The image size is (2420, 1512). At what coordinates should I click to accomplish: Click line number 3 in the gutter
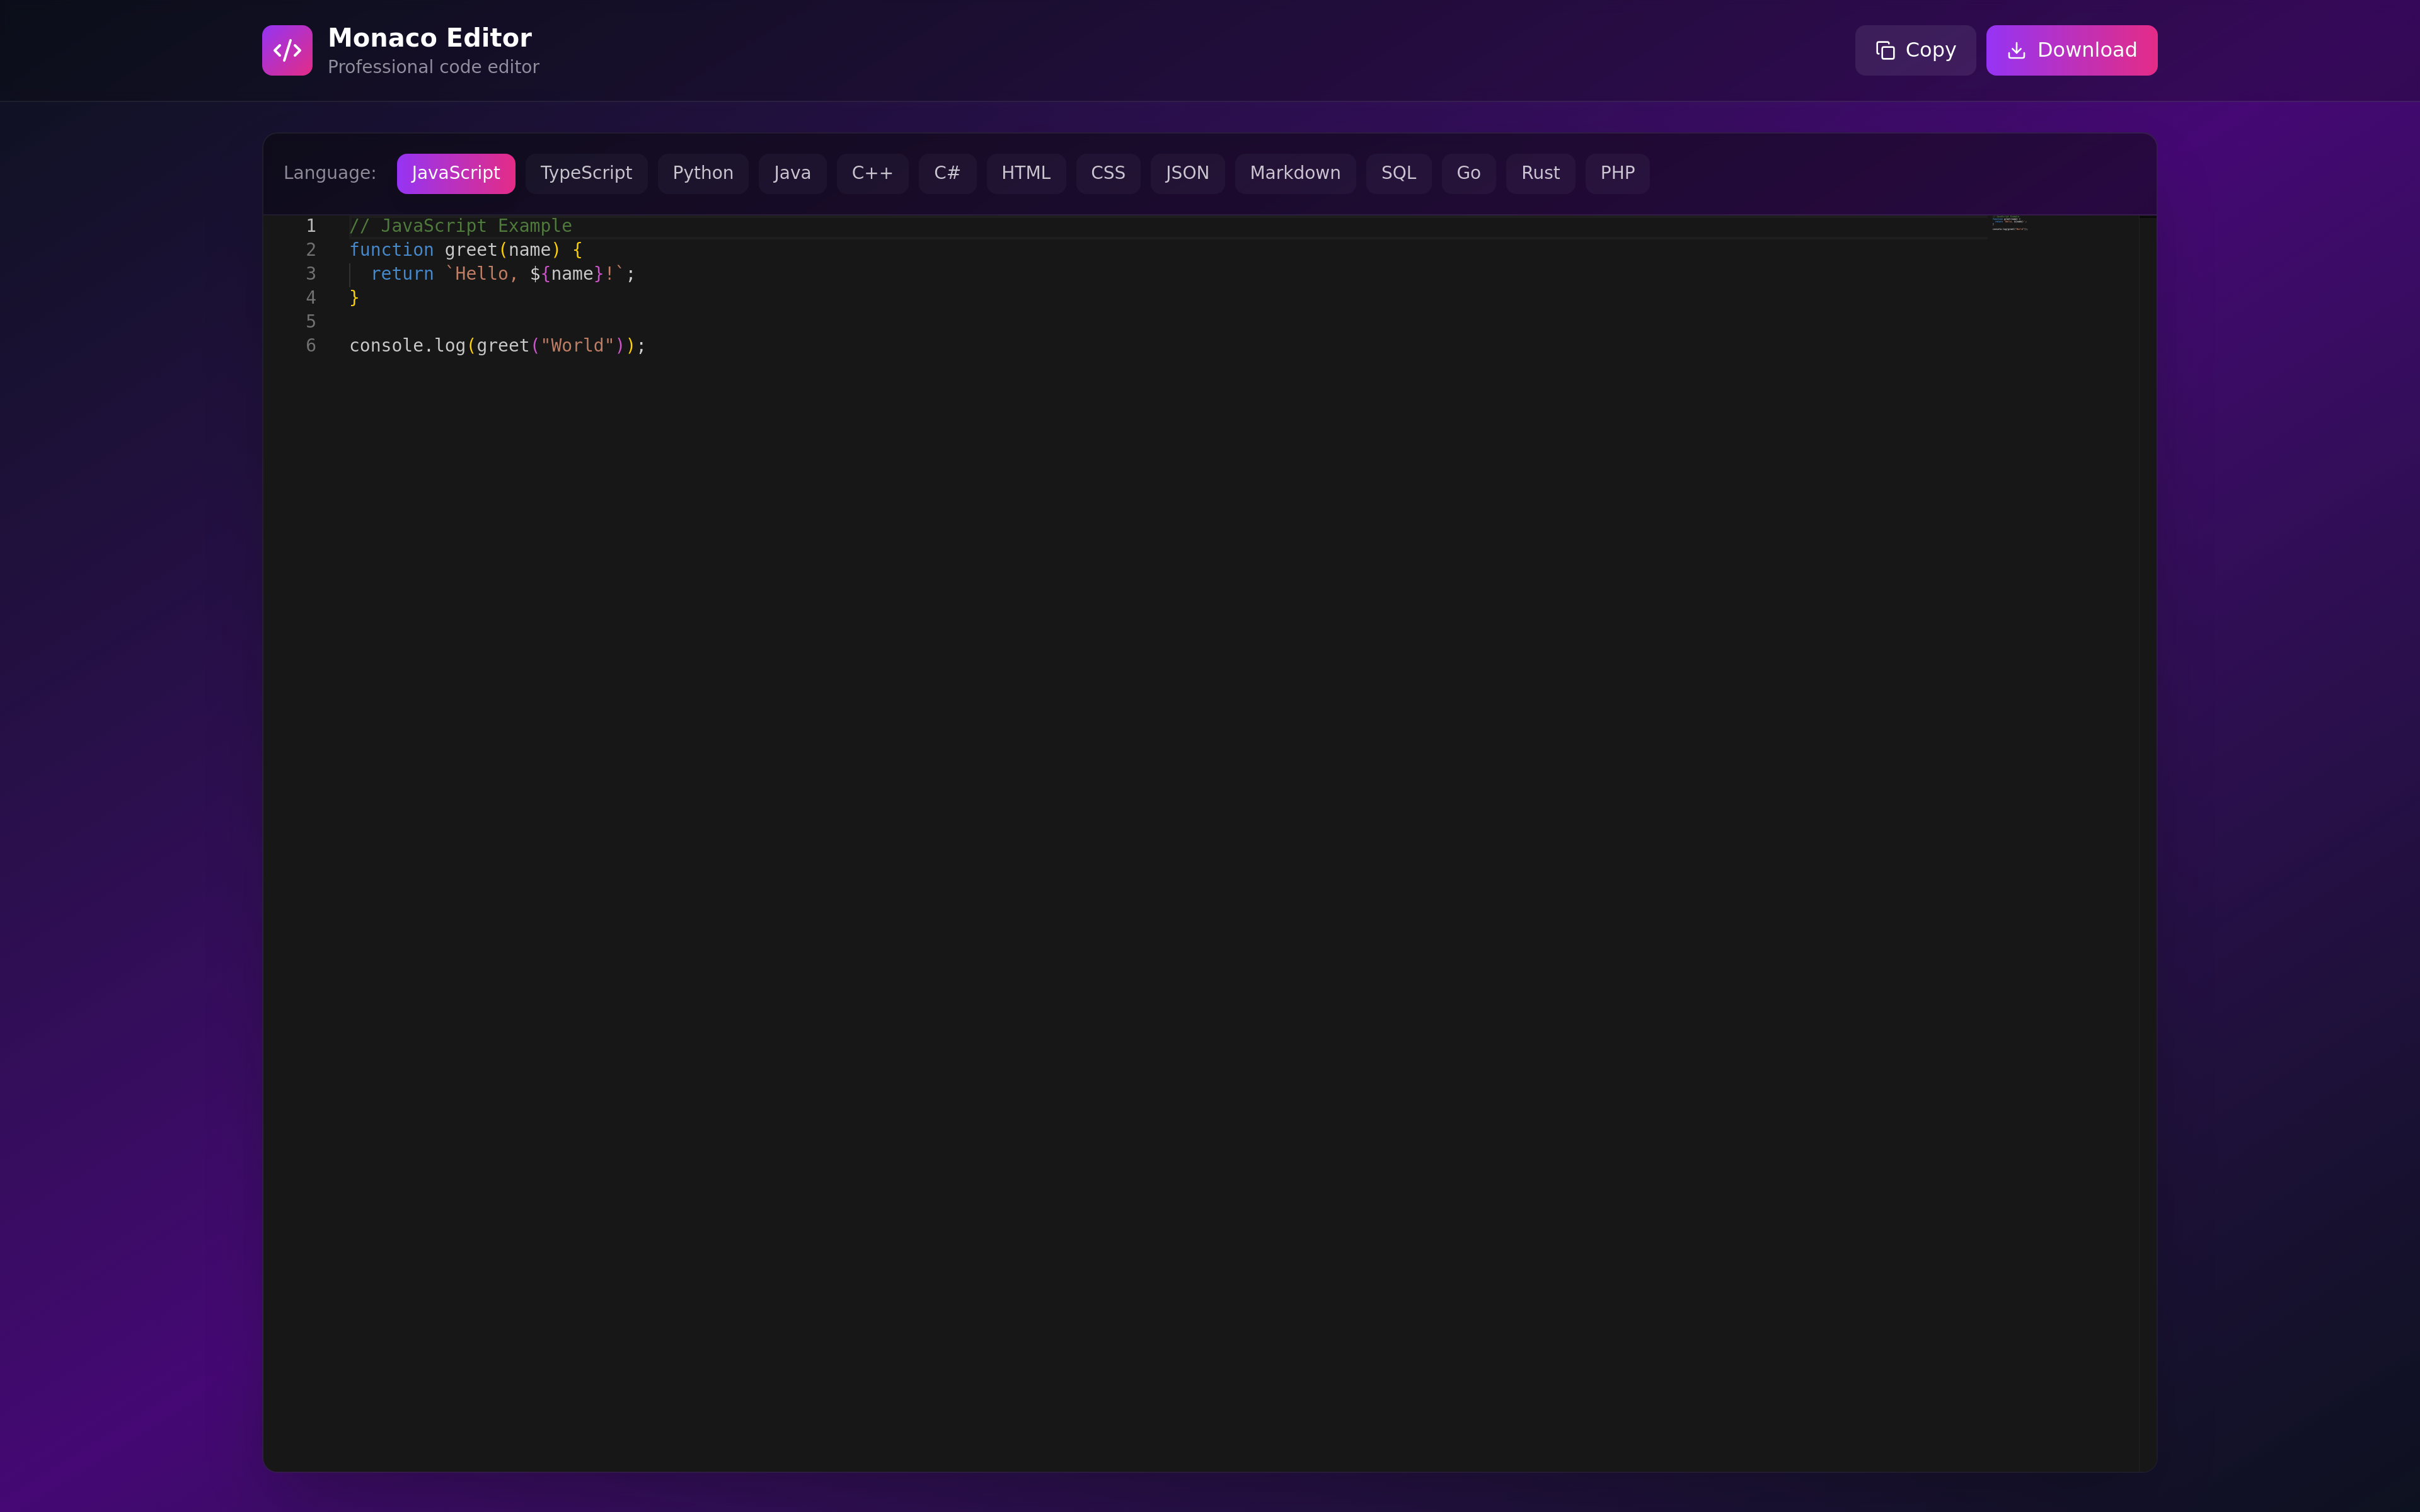pyautogui.click(x=311, y=274)
